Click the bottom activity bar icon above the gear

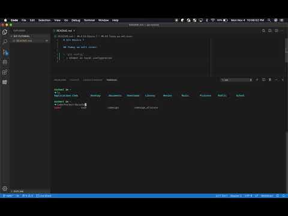(x=5, y=82)
